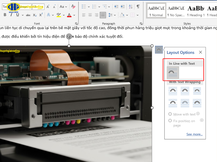Toggle Show/Hide paragraph marks
Screen dimensions: 217x162
tap(138, 7)
